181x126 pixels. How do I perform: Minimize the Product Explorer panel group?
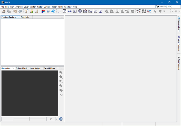pyautogui.click(x=62, y=17)
